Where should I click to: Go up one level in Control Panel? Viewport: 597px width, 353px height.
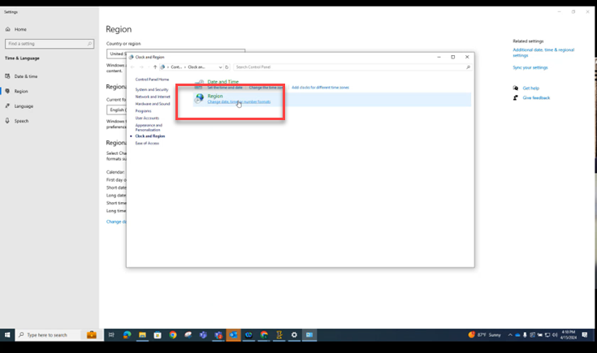pyautogui.click(x=155, y=67)
